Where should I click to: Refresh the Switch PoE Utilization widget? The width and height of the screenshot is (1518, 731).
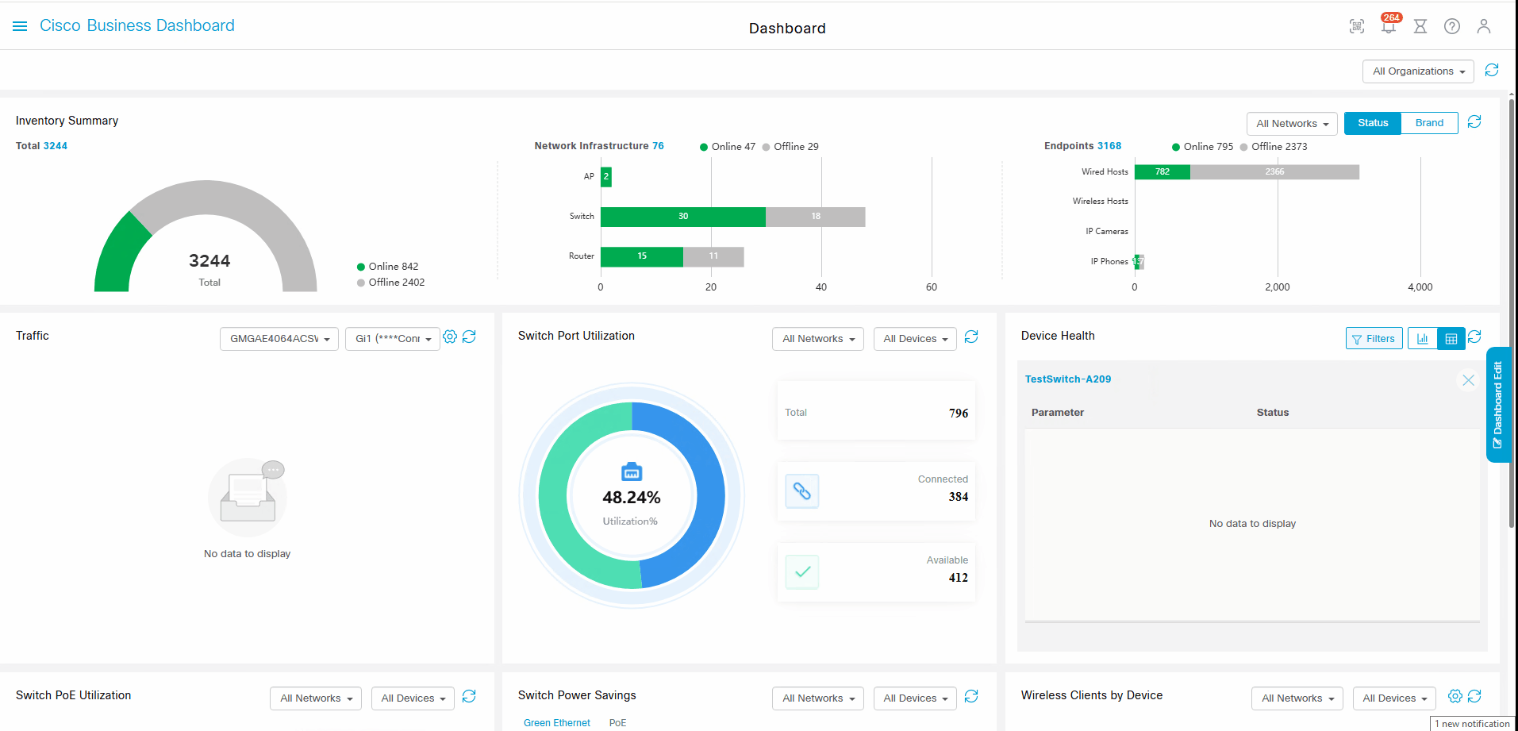pyautogui.click(x=469, y=697)
